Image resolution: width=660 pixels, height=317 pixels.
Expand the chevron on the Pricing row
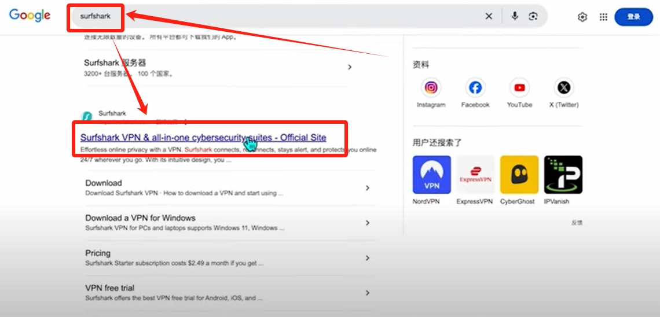click(x=368, y=258)
